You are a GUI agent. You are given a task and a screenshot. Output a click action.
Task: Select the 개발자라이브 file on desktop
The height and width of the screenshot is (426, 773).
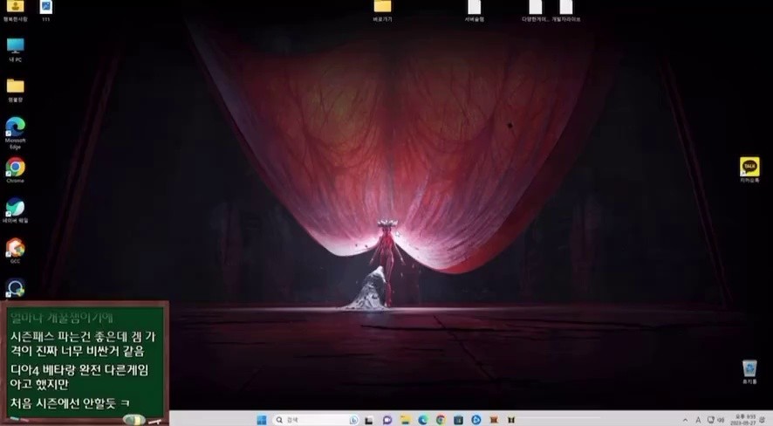click(565, 7)
